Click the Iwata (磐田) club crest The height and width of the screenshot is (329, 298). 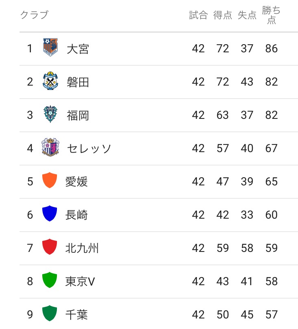click(x=50, y=82)
